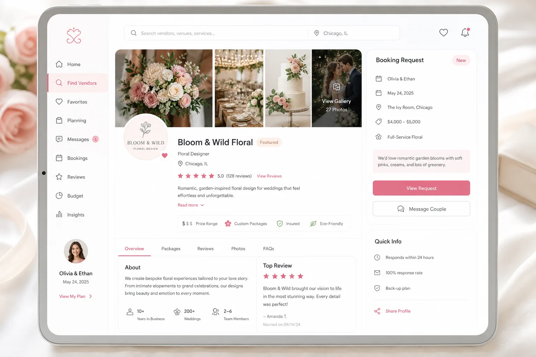The width and height of the screenshot is (536, 357).
Task: Click the price tag icon beside $4,000 – $5,000
Action: (x=379, y=122)
